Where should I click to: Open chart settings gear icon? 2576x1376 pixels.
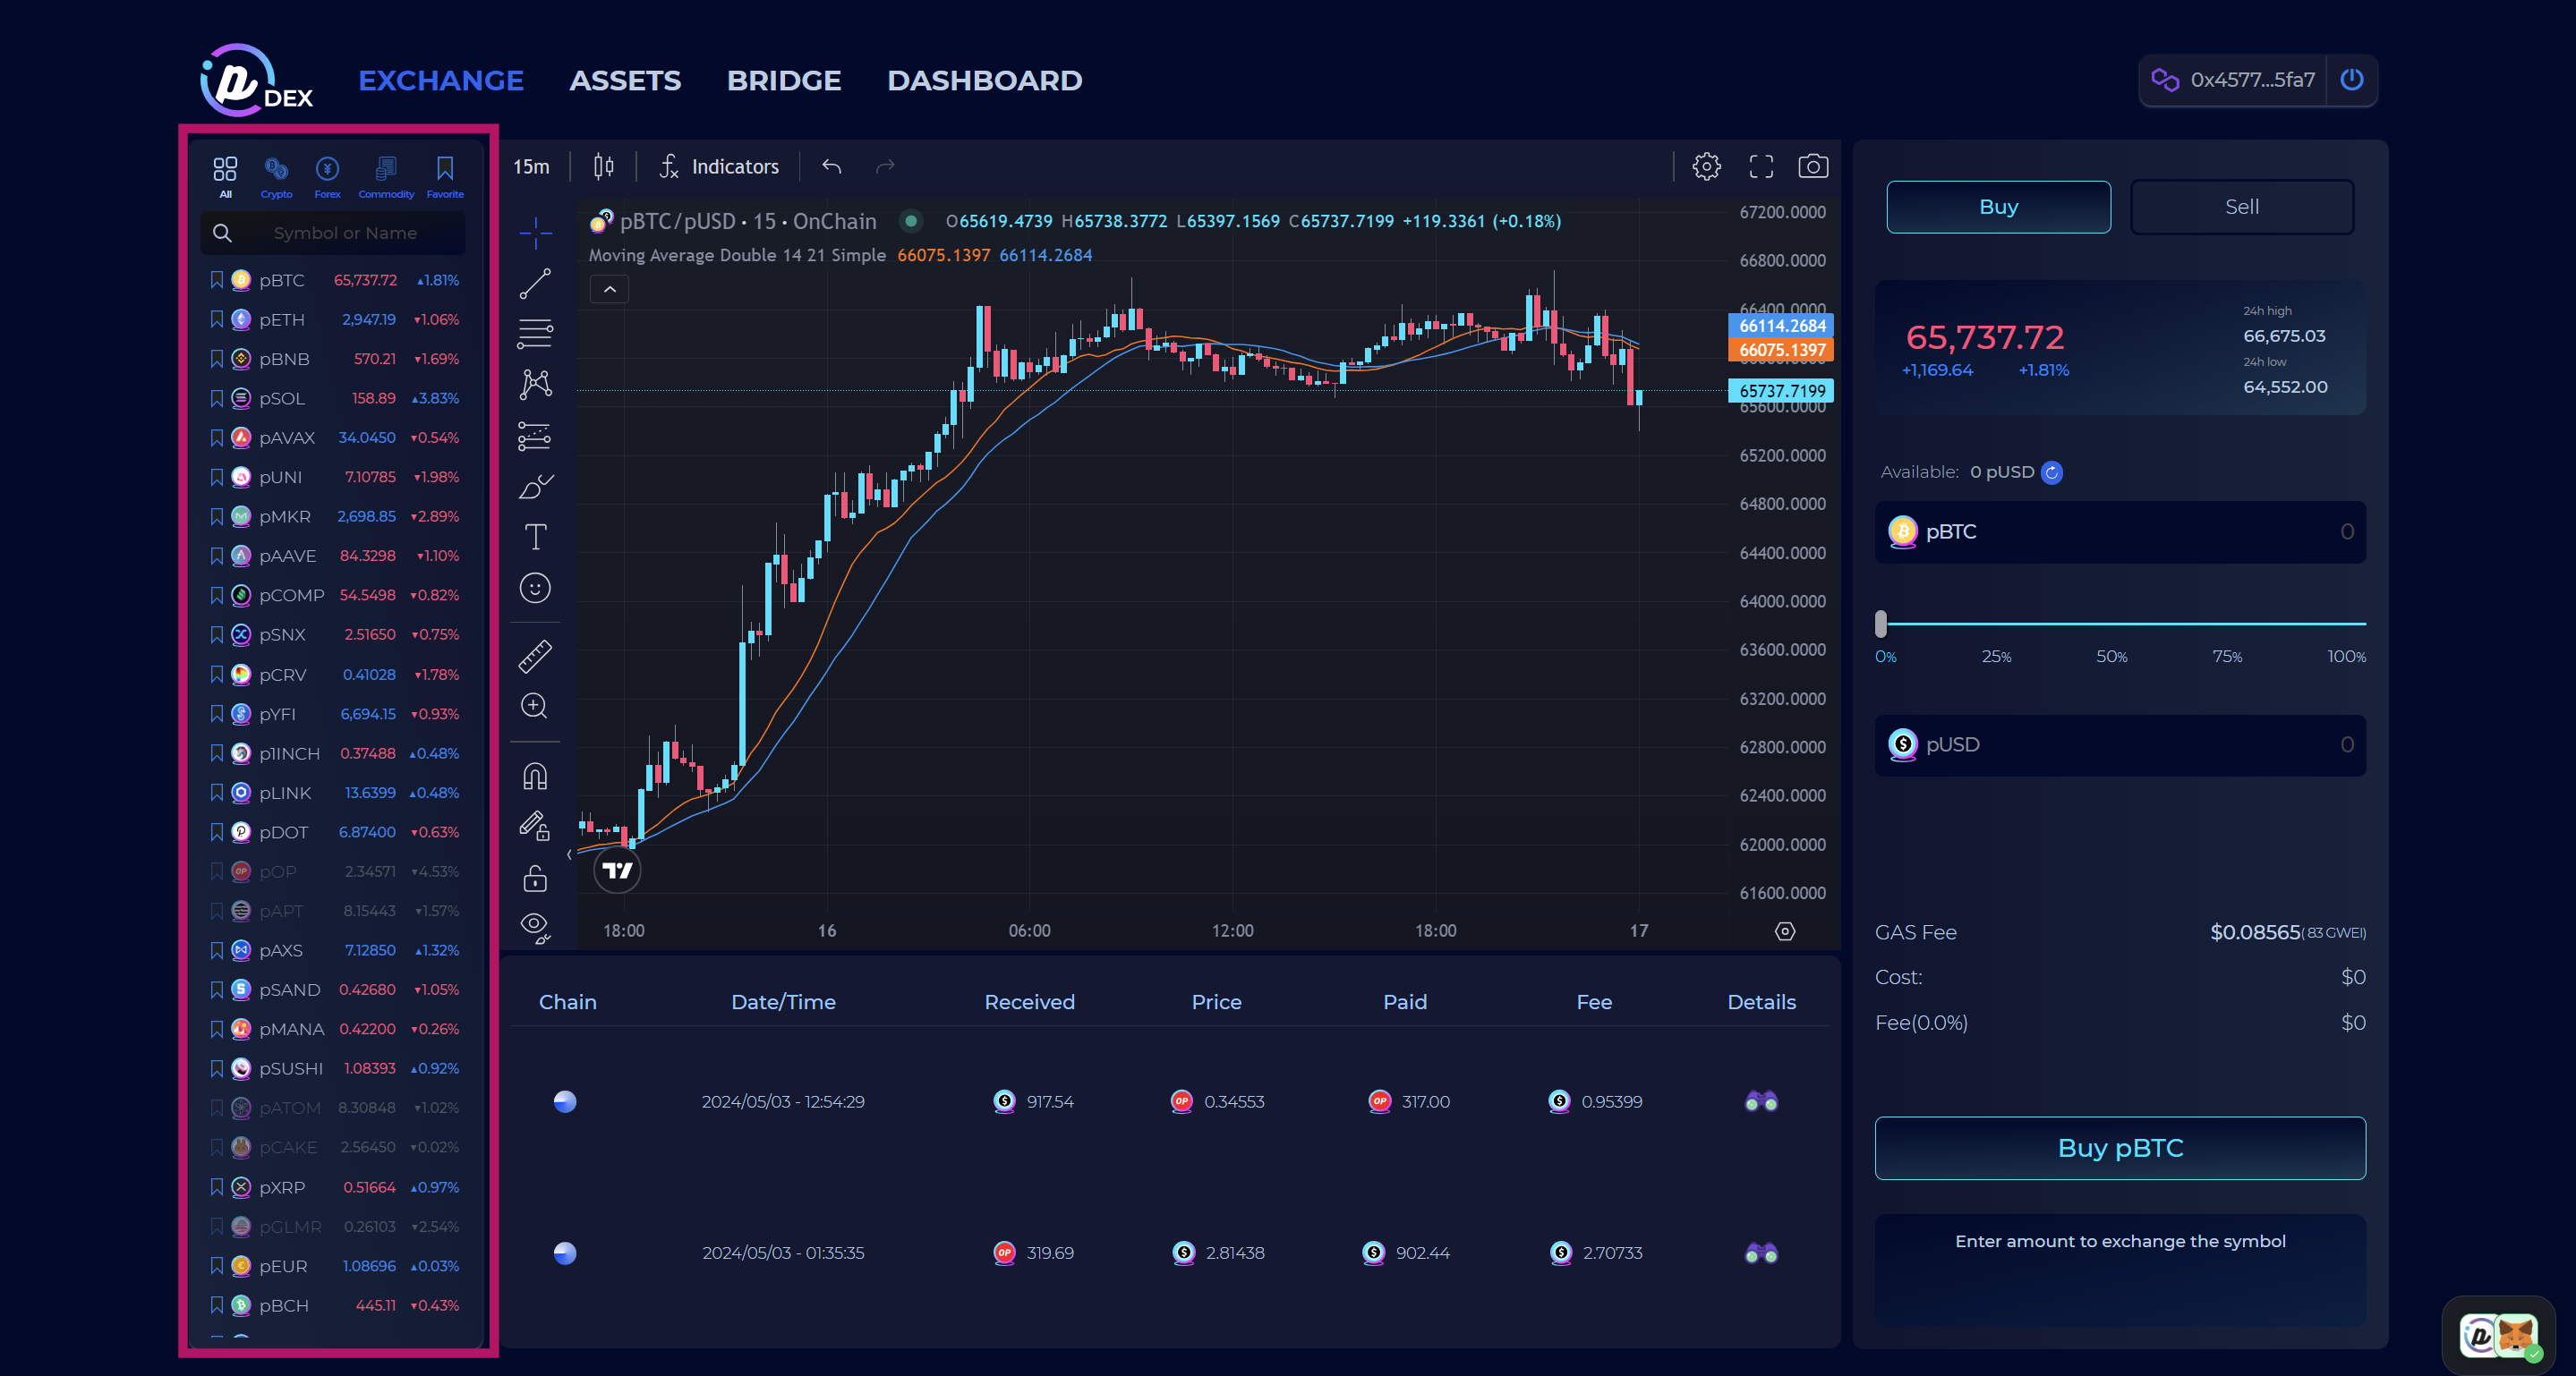pos(1706,166)
